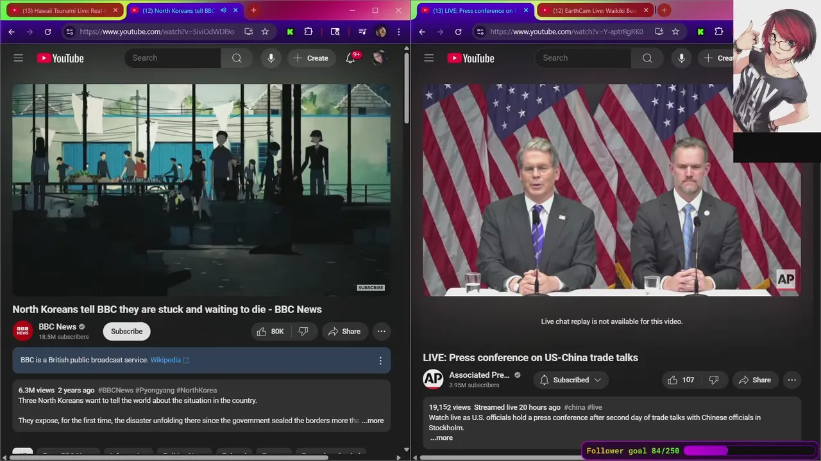821x461 pixels.
Task: Expand the BBC video description with ...more
Action: (372, 421)
